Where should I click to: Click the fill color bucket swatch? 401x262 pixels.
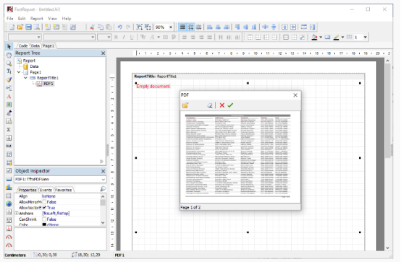314,38
